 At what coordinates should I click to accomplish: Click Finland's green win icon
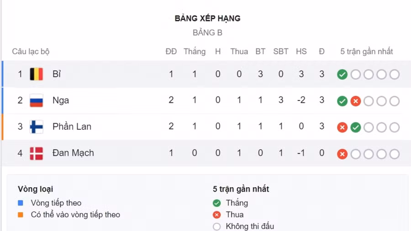[x=355, y=127]
